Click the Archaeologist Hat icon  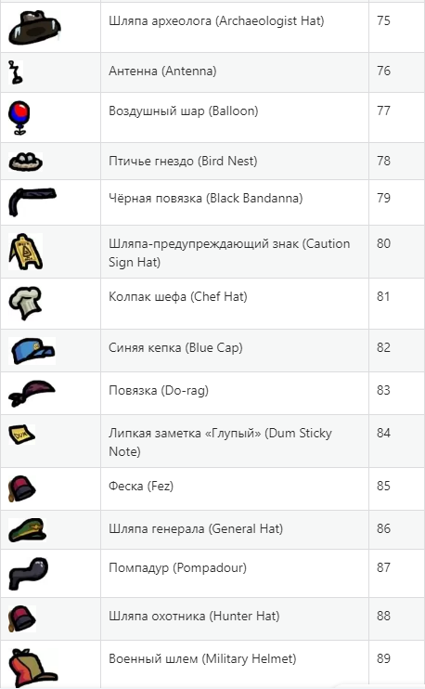click(x=34, y=29)
